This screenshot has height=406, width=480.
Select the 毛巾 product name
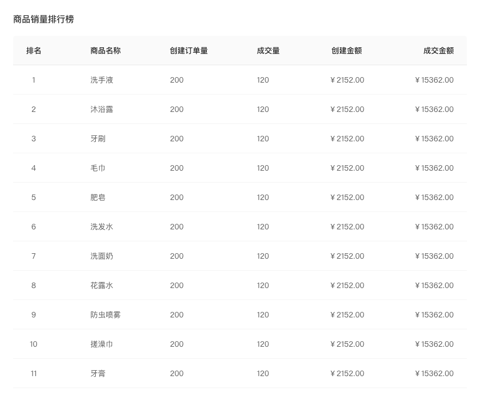[98, 168]
